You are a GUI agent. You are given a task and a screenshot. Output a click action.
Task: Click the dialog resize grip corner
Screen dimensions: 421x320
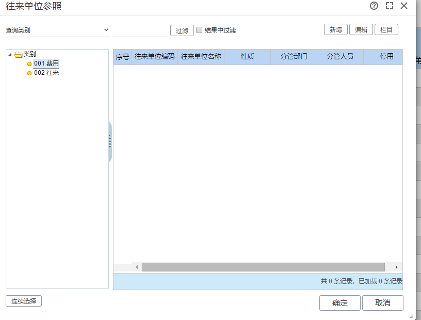(x=411, y=316)
